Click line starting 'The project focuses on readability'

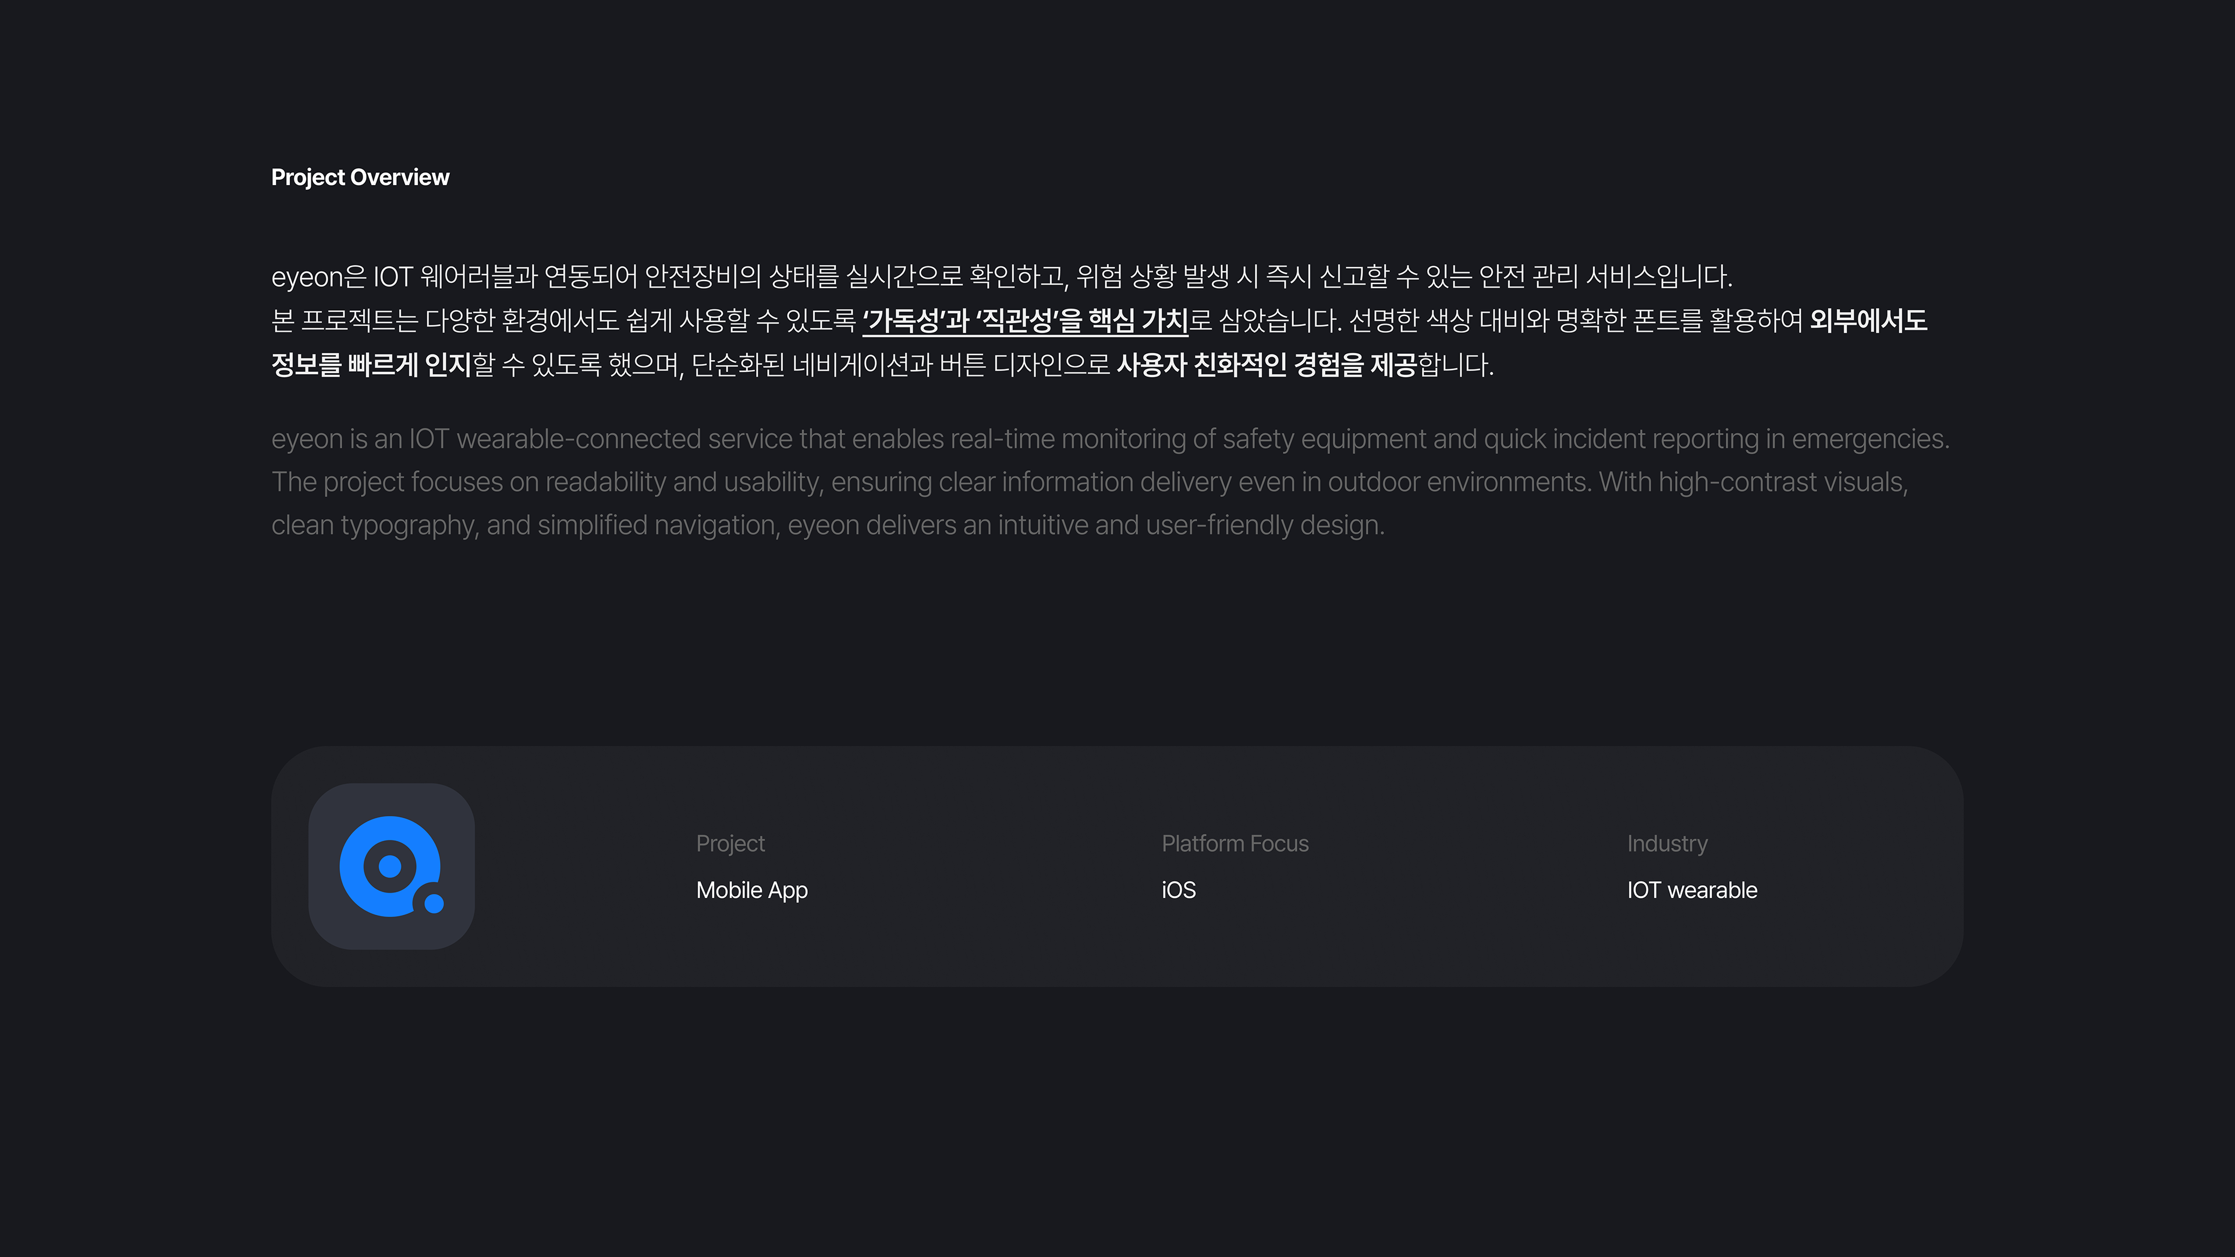[x=1089, y=482]
